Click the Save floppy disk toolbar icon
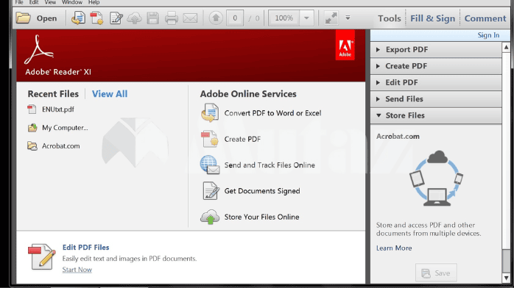The height and width of the screenshot is (288, 514). 152,18
